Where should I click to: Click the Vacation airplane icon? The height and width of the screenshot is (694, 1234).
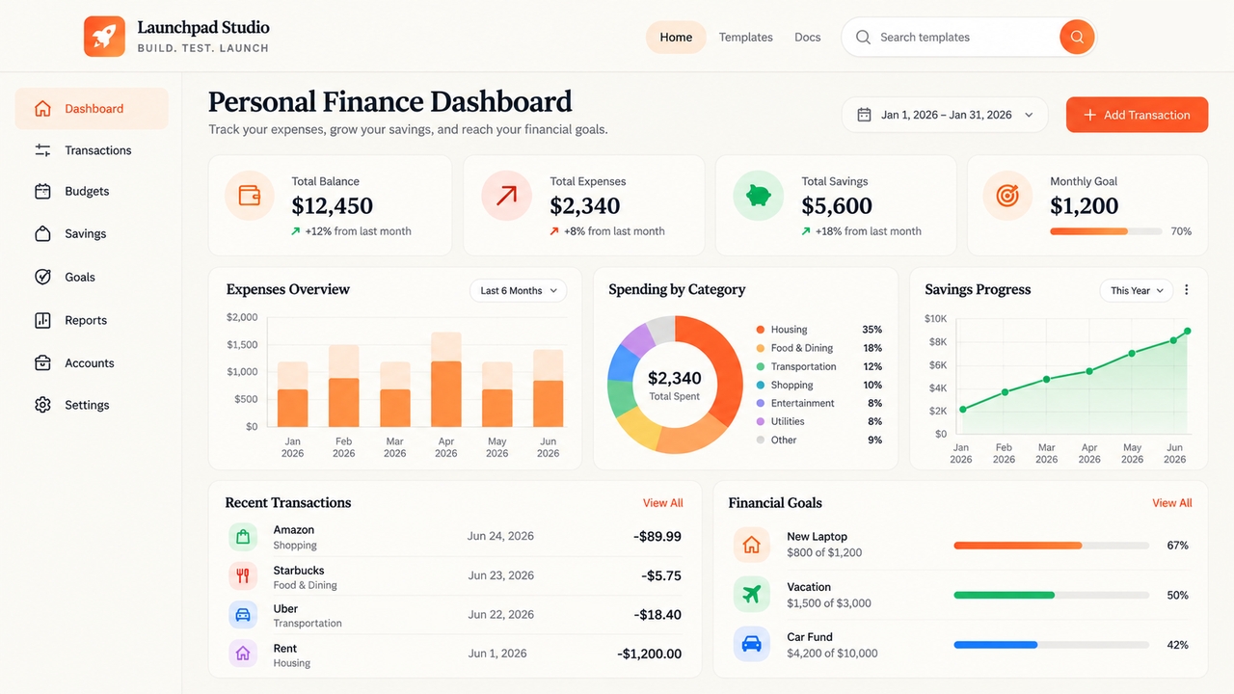[x=752, y=595]
